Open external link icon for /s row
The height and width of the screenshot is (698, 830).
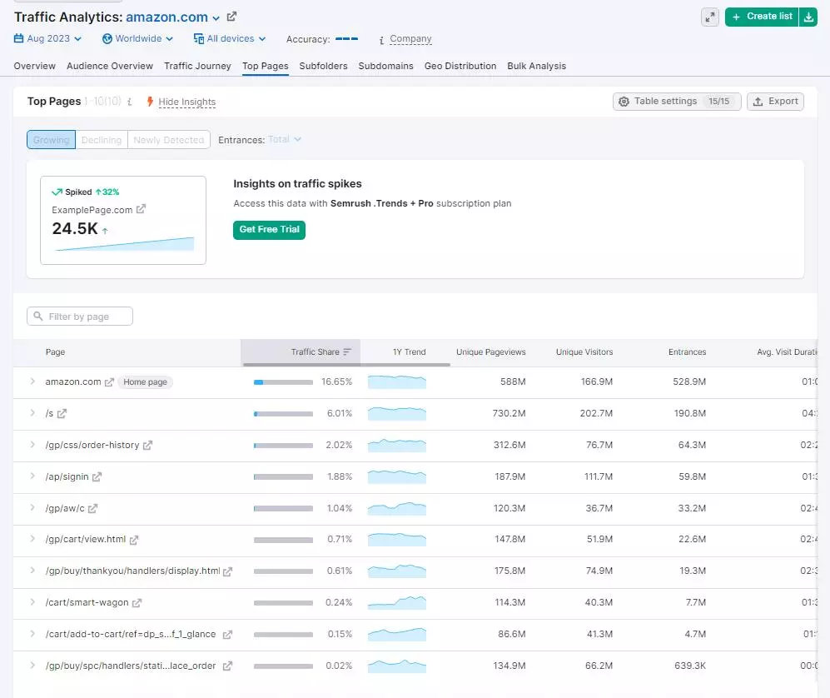[x=62, y=413]
